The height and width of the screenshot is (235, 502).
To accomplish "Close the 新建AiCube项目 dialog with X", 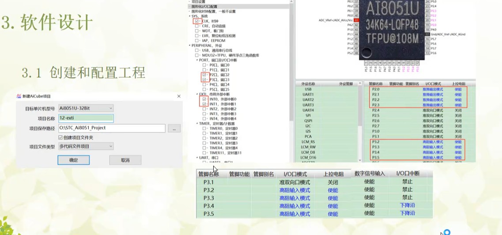I will coord(179,96).
